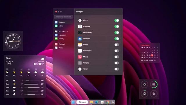Launch Microsoft Edge from the taskbar
186x105 pixels.
[x=97, y=102]
